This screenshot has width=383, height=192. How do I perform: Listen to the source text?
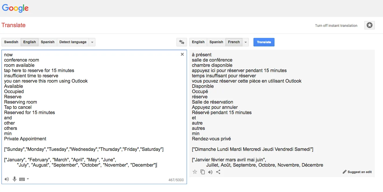tap(7, 179)
